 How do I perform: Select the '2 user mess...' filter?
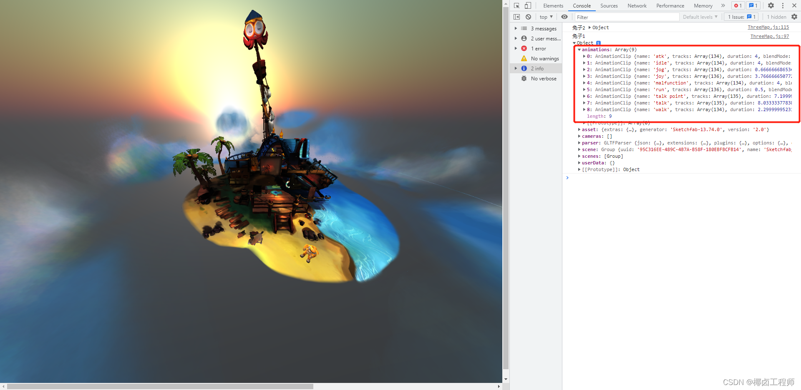[x=536, y=39]
